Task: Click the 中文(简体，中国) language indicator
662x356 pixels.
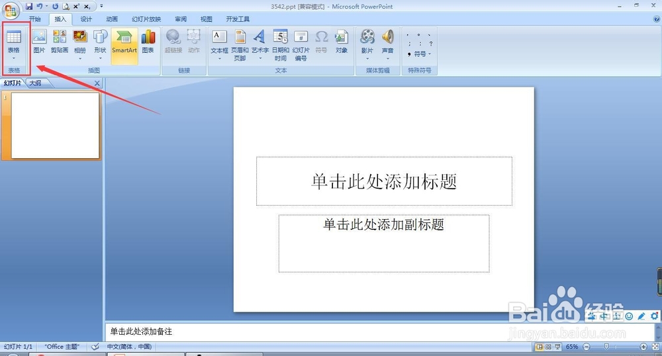Action: coord(129,347)
